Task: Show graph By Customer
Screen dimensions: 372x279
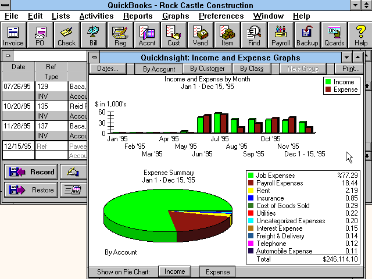Action: (207, 69)
